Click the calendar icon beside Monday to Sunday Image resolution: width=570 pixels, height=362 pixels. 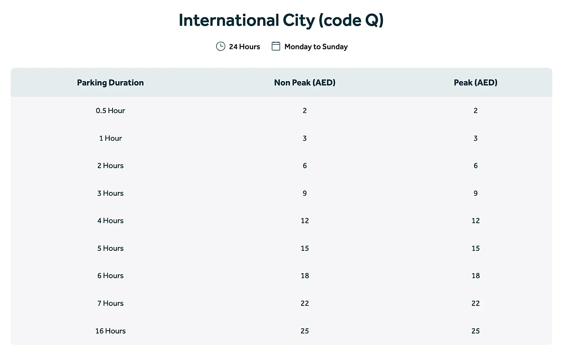point(275,46)
